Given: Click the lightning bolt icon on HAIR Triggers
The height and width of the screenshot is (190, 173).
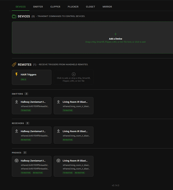Looking at the screenshot, I should [x=16, y=74].
